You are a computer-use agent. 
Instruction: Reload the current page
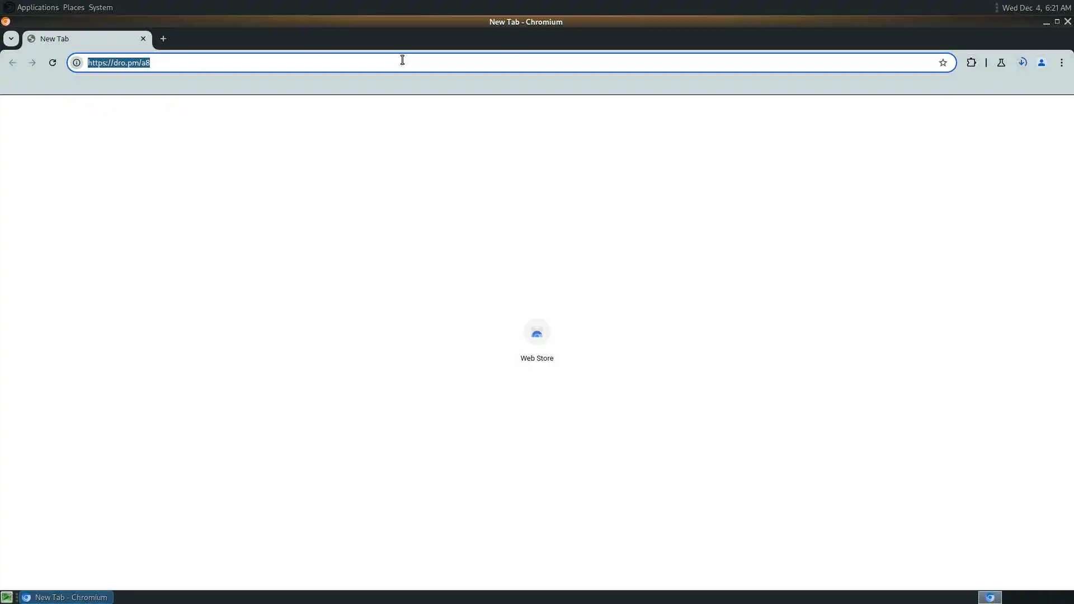(x=53, y=63)
